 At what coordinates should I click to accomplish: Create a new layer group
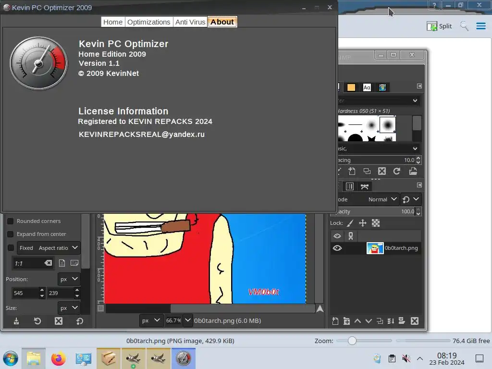coord(346,321)
